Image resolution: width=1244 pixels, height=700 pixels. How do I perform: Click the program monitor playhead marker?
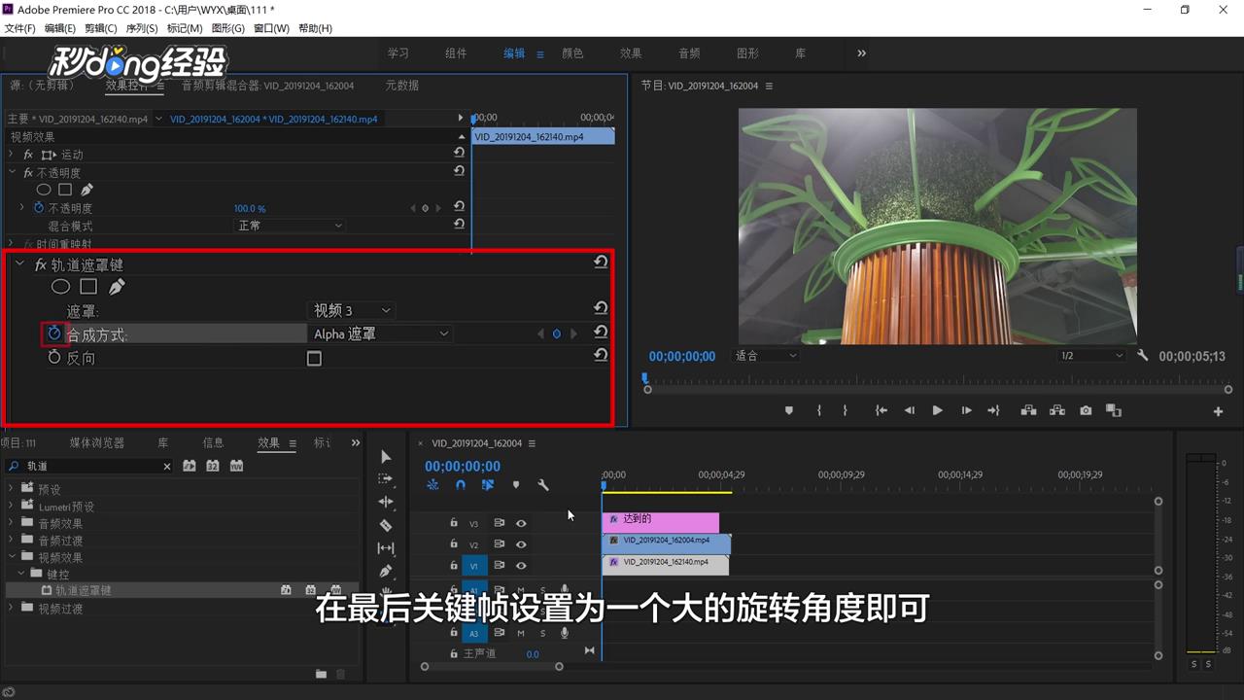(644, 379)
